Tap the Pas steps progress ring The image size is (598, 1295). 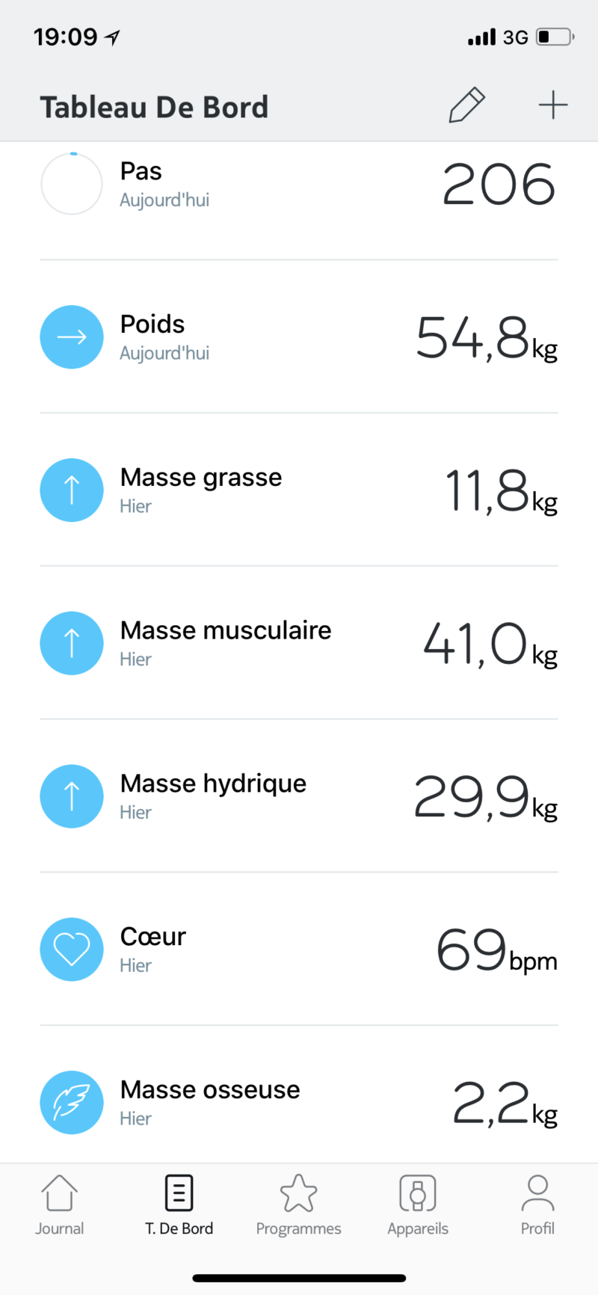72,184
